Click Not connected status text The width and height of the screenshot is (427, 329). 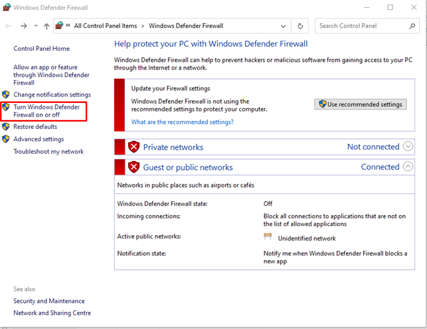(x=373, y=147)
